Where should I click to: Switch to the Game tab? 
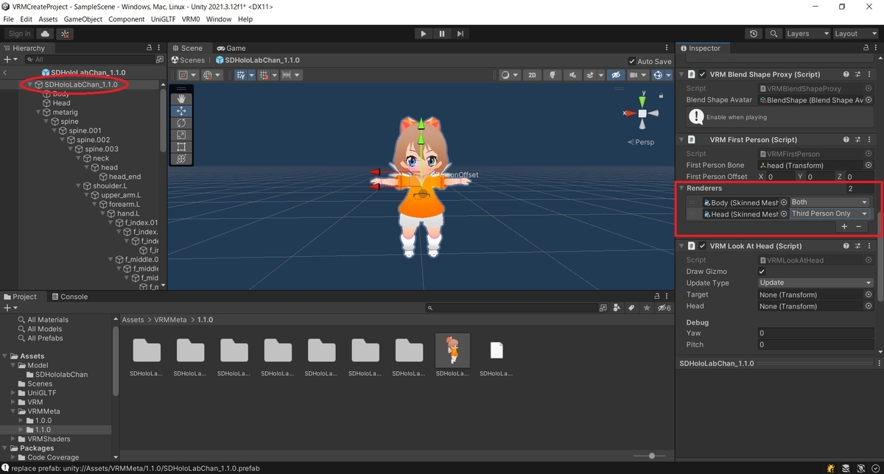click(x=231, y=48)
